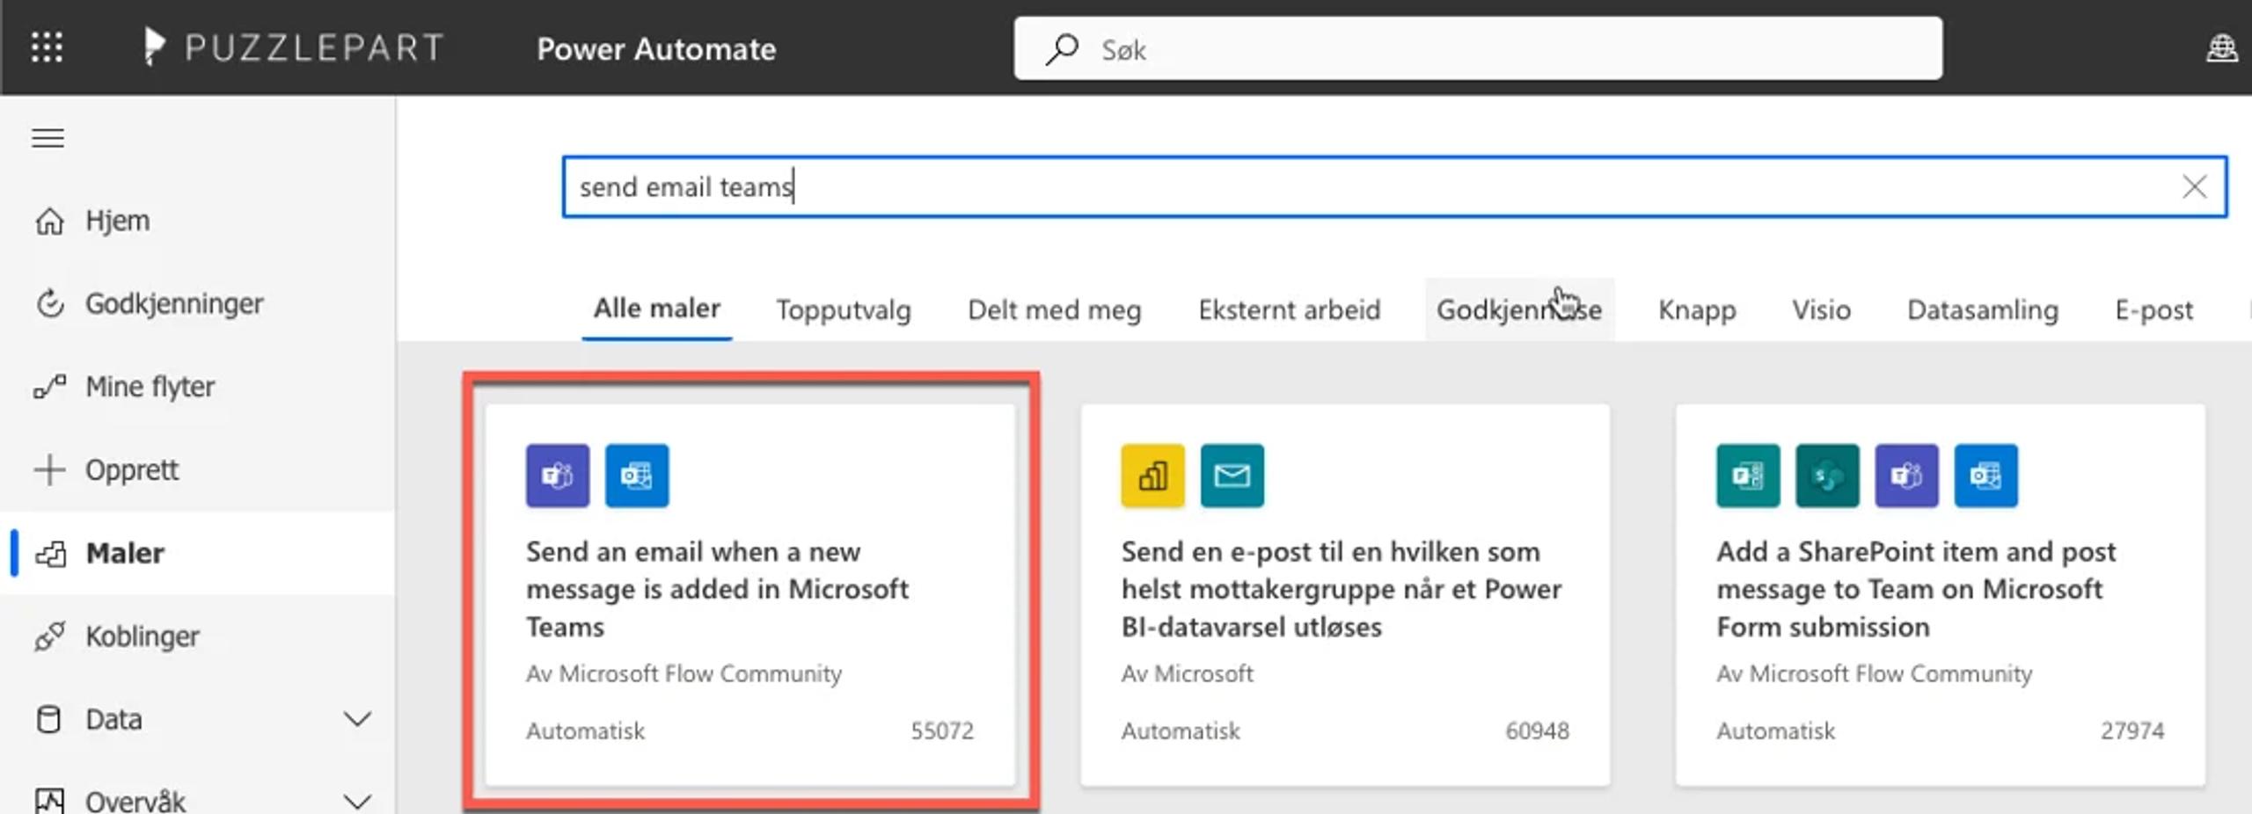Image resolution: width=2252 pixels, height=814 pixels.
Task: Switch to the Visio tab
Action: coord(1821,310)
